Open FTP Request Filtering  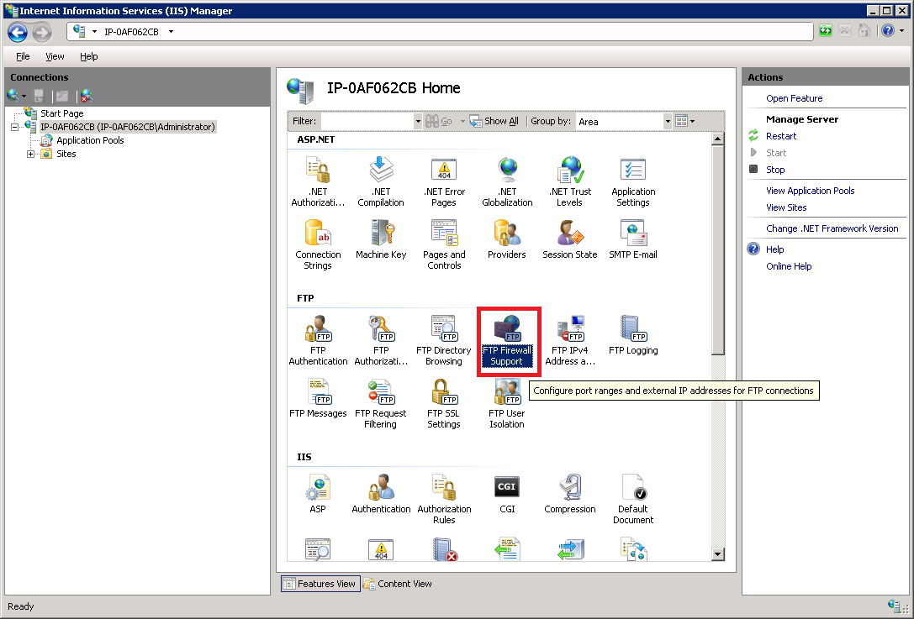coord(381,403)
